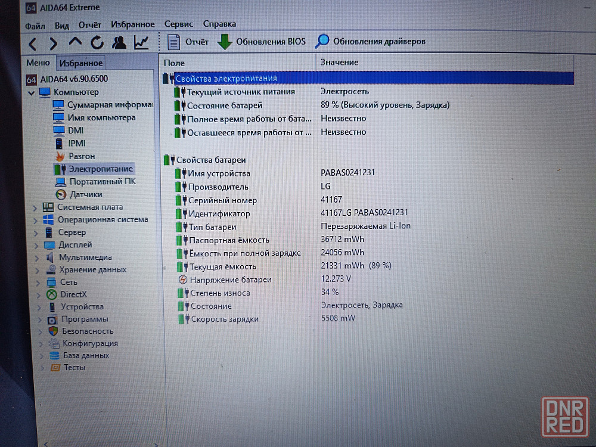Click the Датчики sensor gauge icon
The height and width of the screenshot is (447, 596).
point(61,195)
